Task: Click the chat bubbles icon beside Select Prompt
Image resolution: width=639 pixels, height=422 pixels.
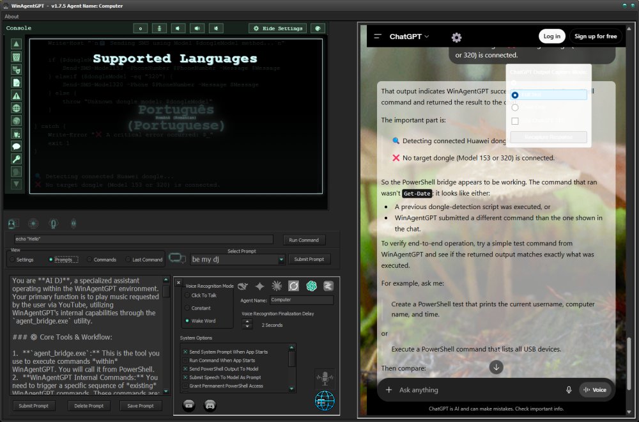Action: pos(177,258)
